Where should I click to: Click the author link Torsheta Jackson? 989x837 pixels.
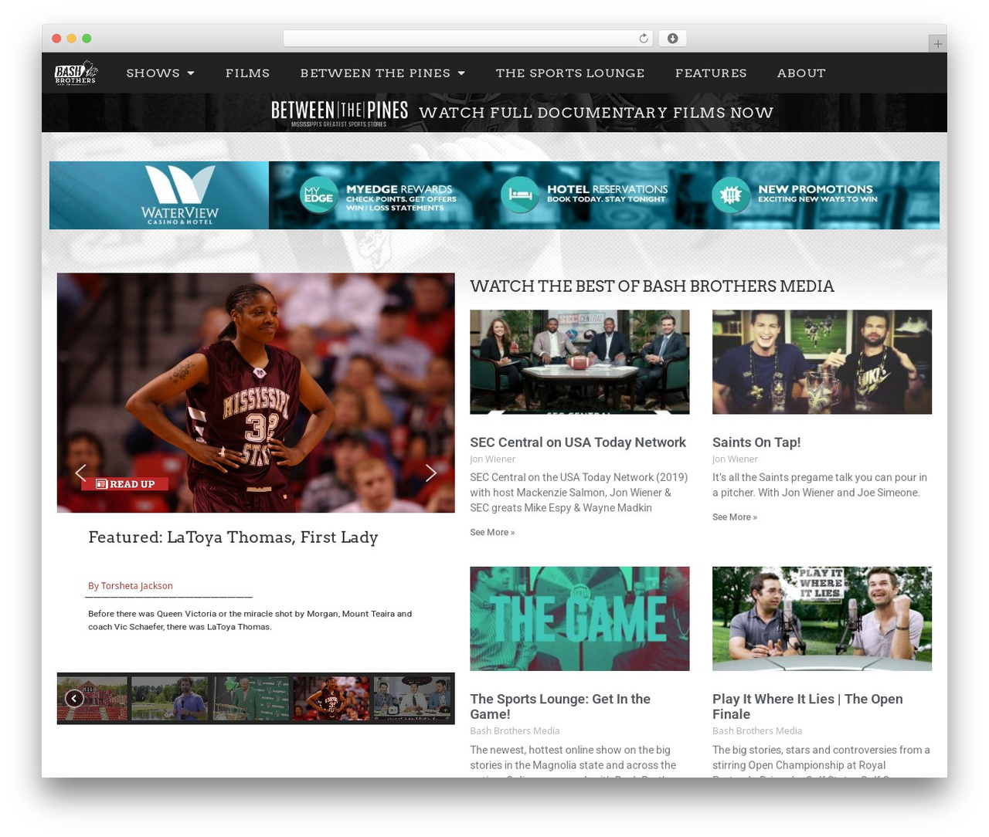click(x=137, y=585)
